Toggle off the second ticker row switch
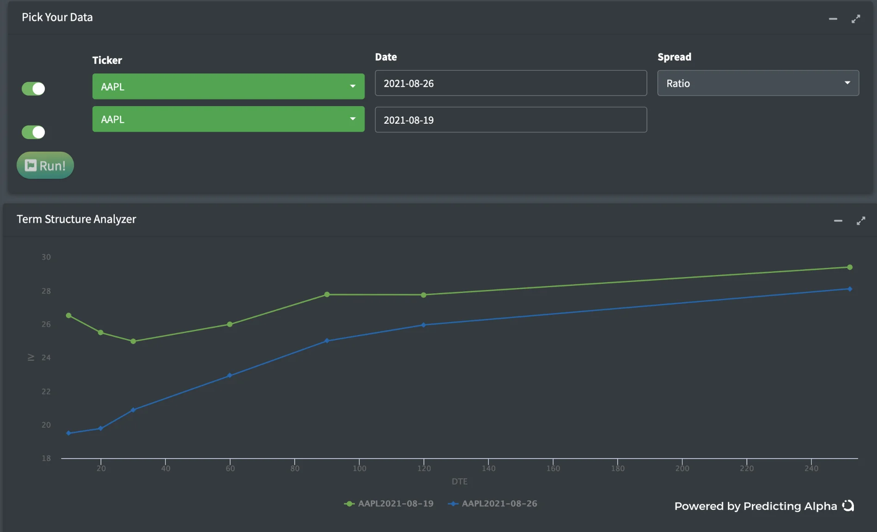 [x=33, y=132]
